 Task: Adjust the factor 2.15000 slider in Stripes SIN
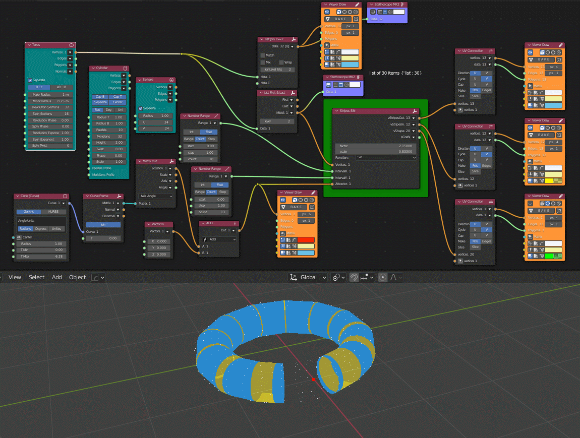[x=376, y=146]
